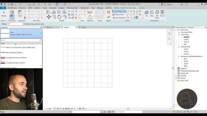The height and width of the screenshot is (116, 207).
Task: Choose Concrete-Commercial 362mm floor type
Action: [x=16, y=58]
